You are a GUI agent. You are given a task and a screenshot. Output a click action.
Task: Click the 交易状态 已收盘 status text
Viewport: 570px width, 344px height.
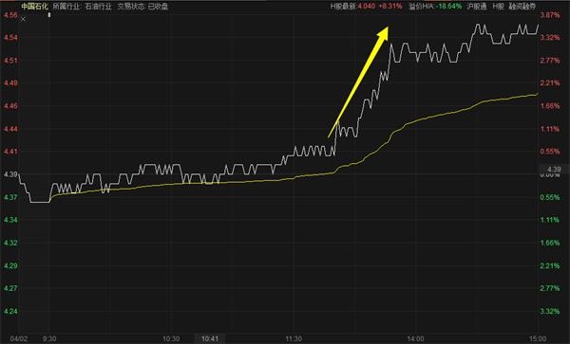[142, 7]
